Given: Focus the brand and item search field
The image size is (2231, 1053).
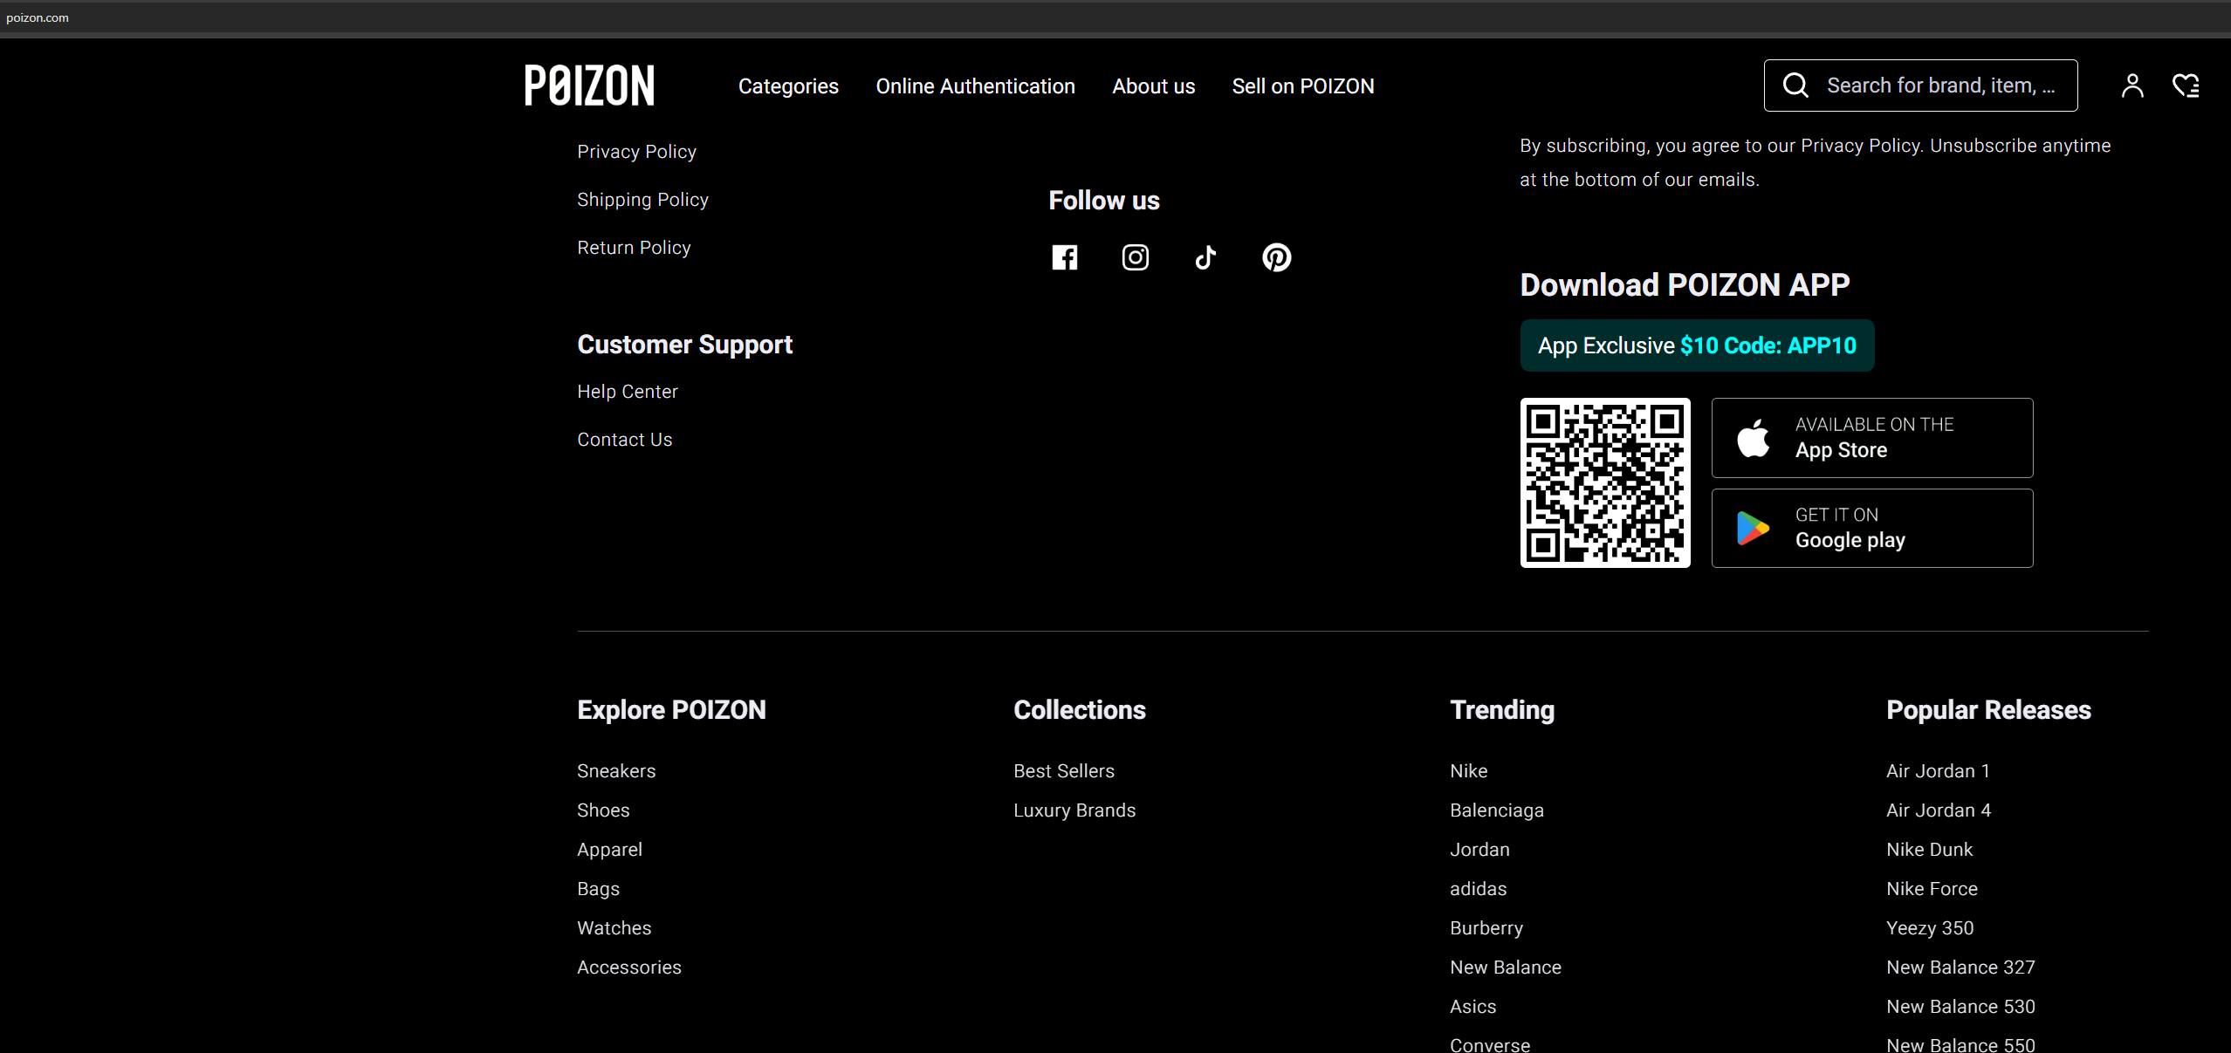Looking at the screenshot, I should (x=1940, y=85).
